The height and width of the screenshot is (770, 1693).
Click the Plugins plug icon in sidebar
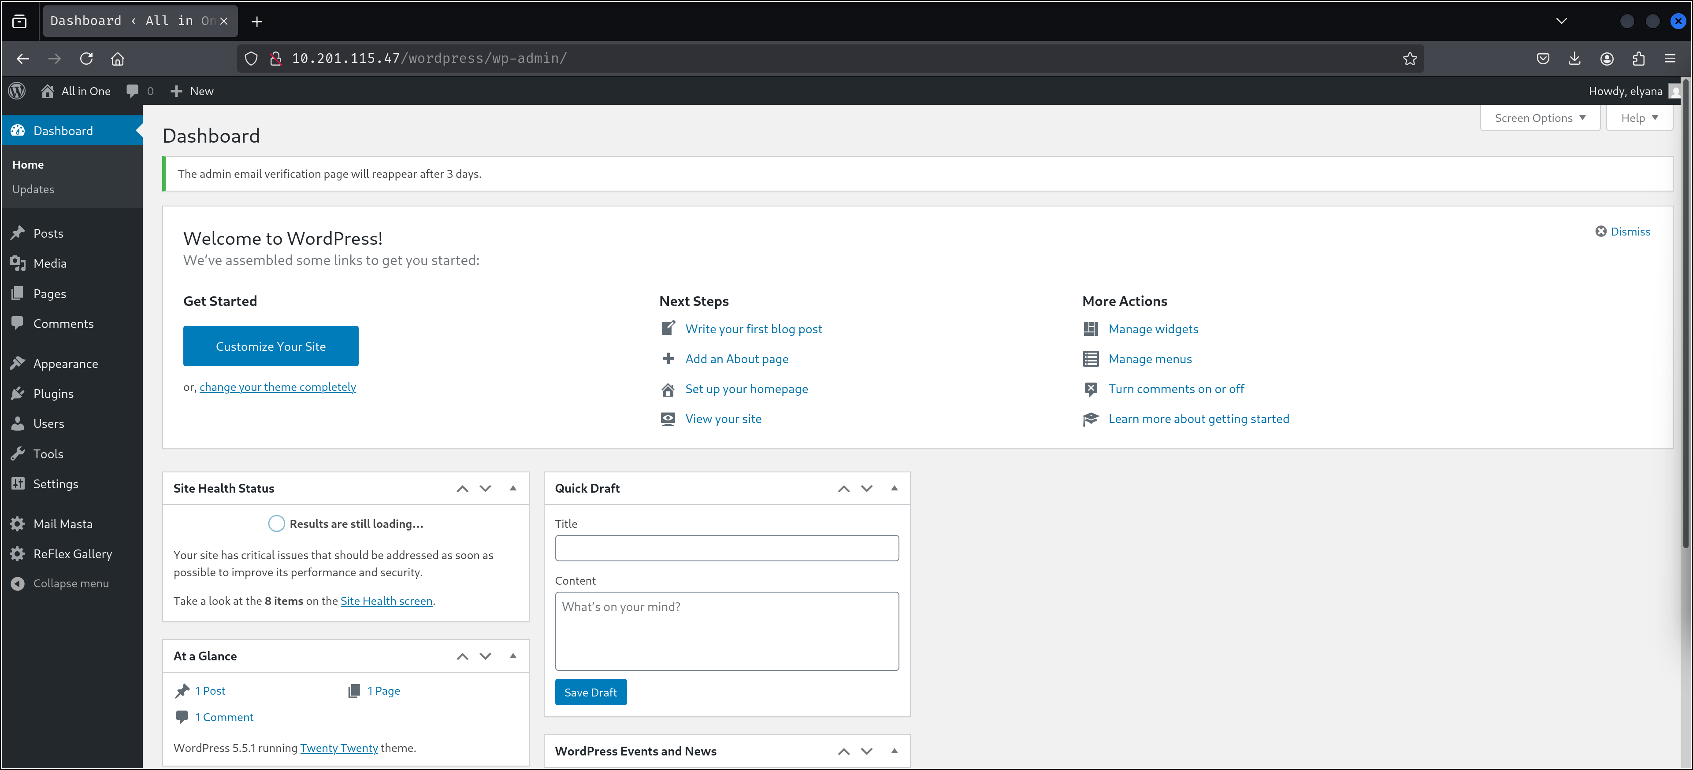pyautogui.click(x=18, y=393)
